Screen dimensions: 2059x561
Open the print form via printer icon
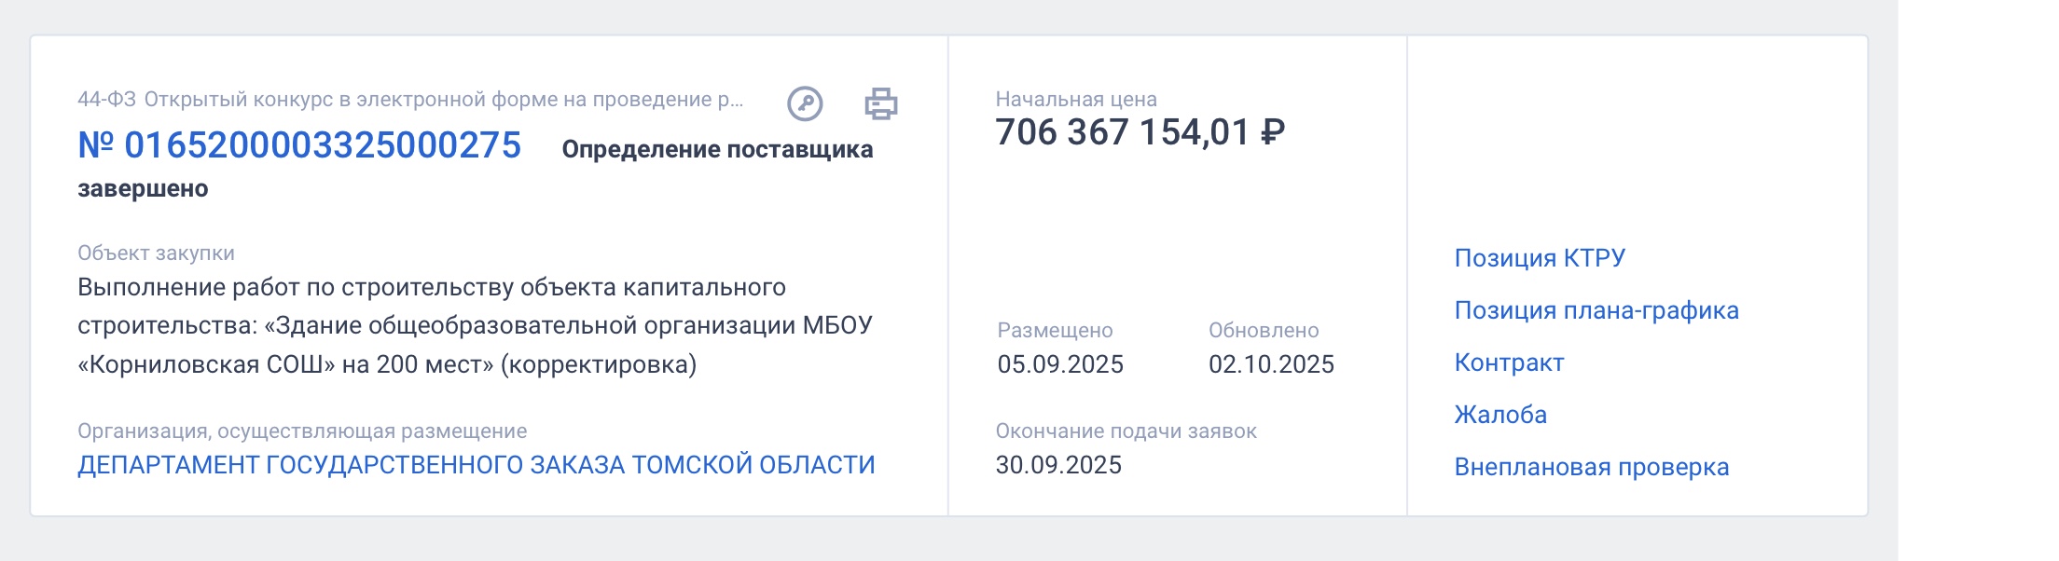point(881,103)
